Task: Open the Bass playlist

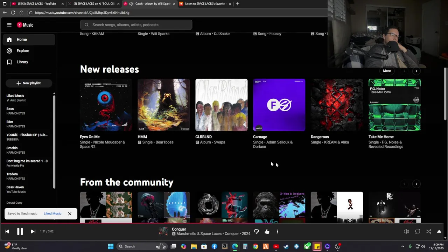Action: click(x=28, y=111)
